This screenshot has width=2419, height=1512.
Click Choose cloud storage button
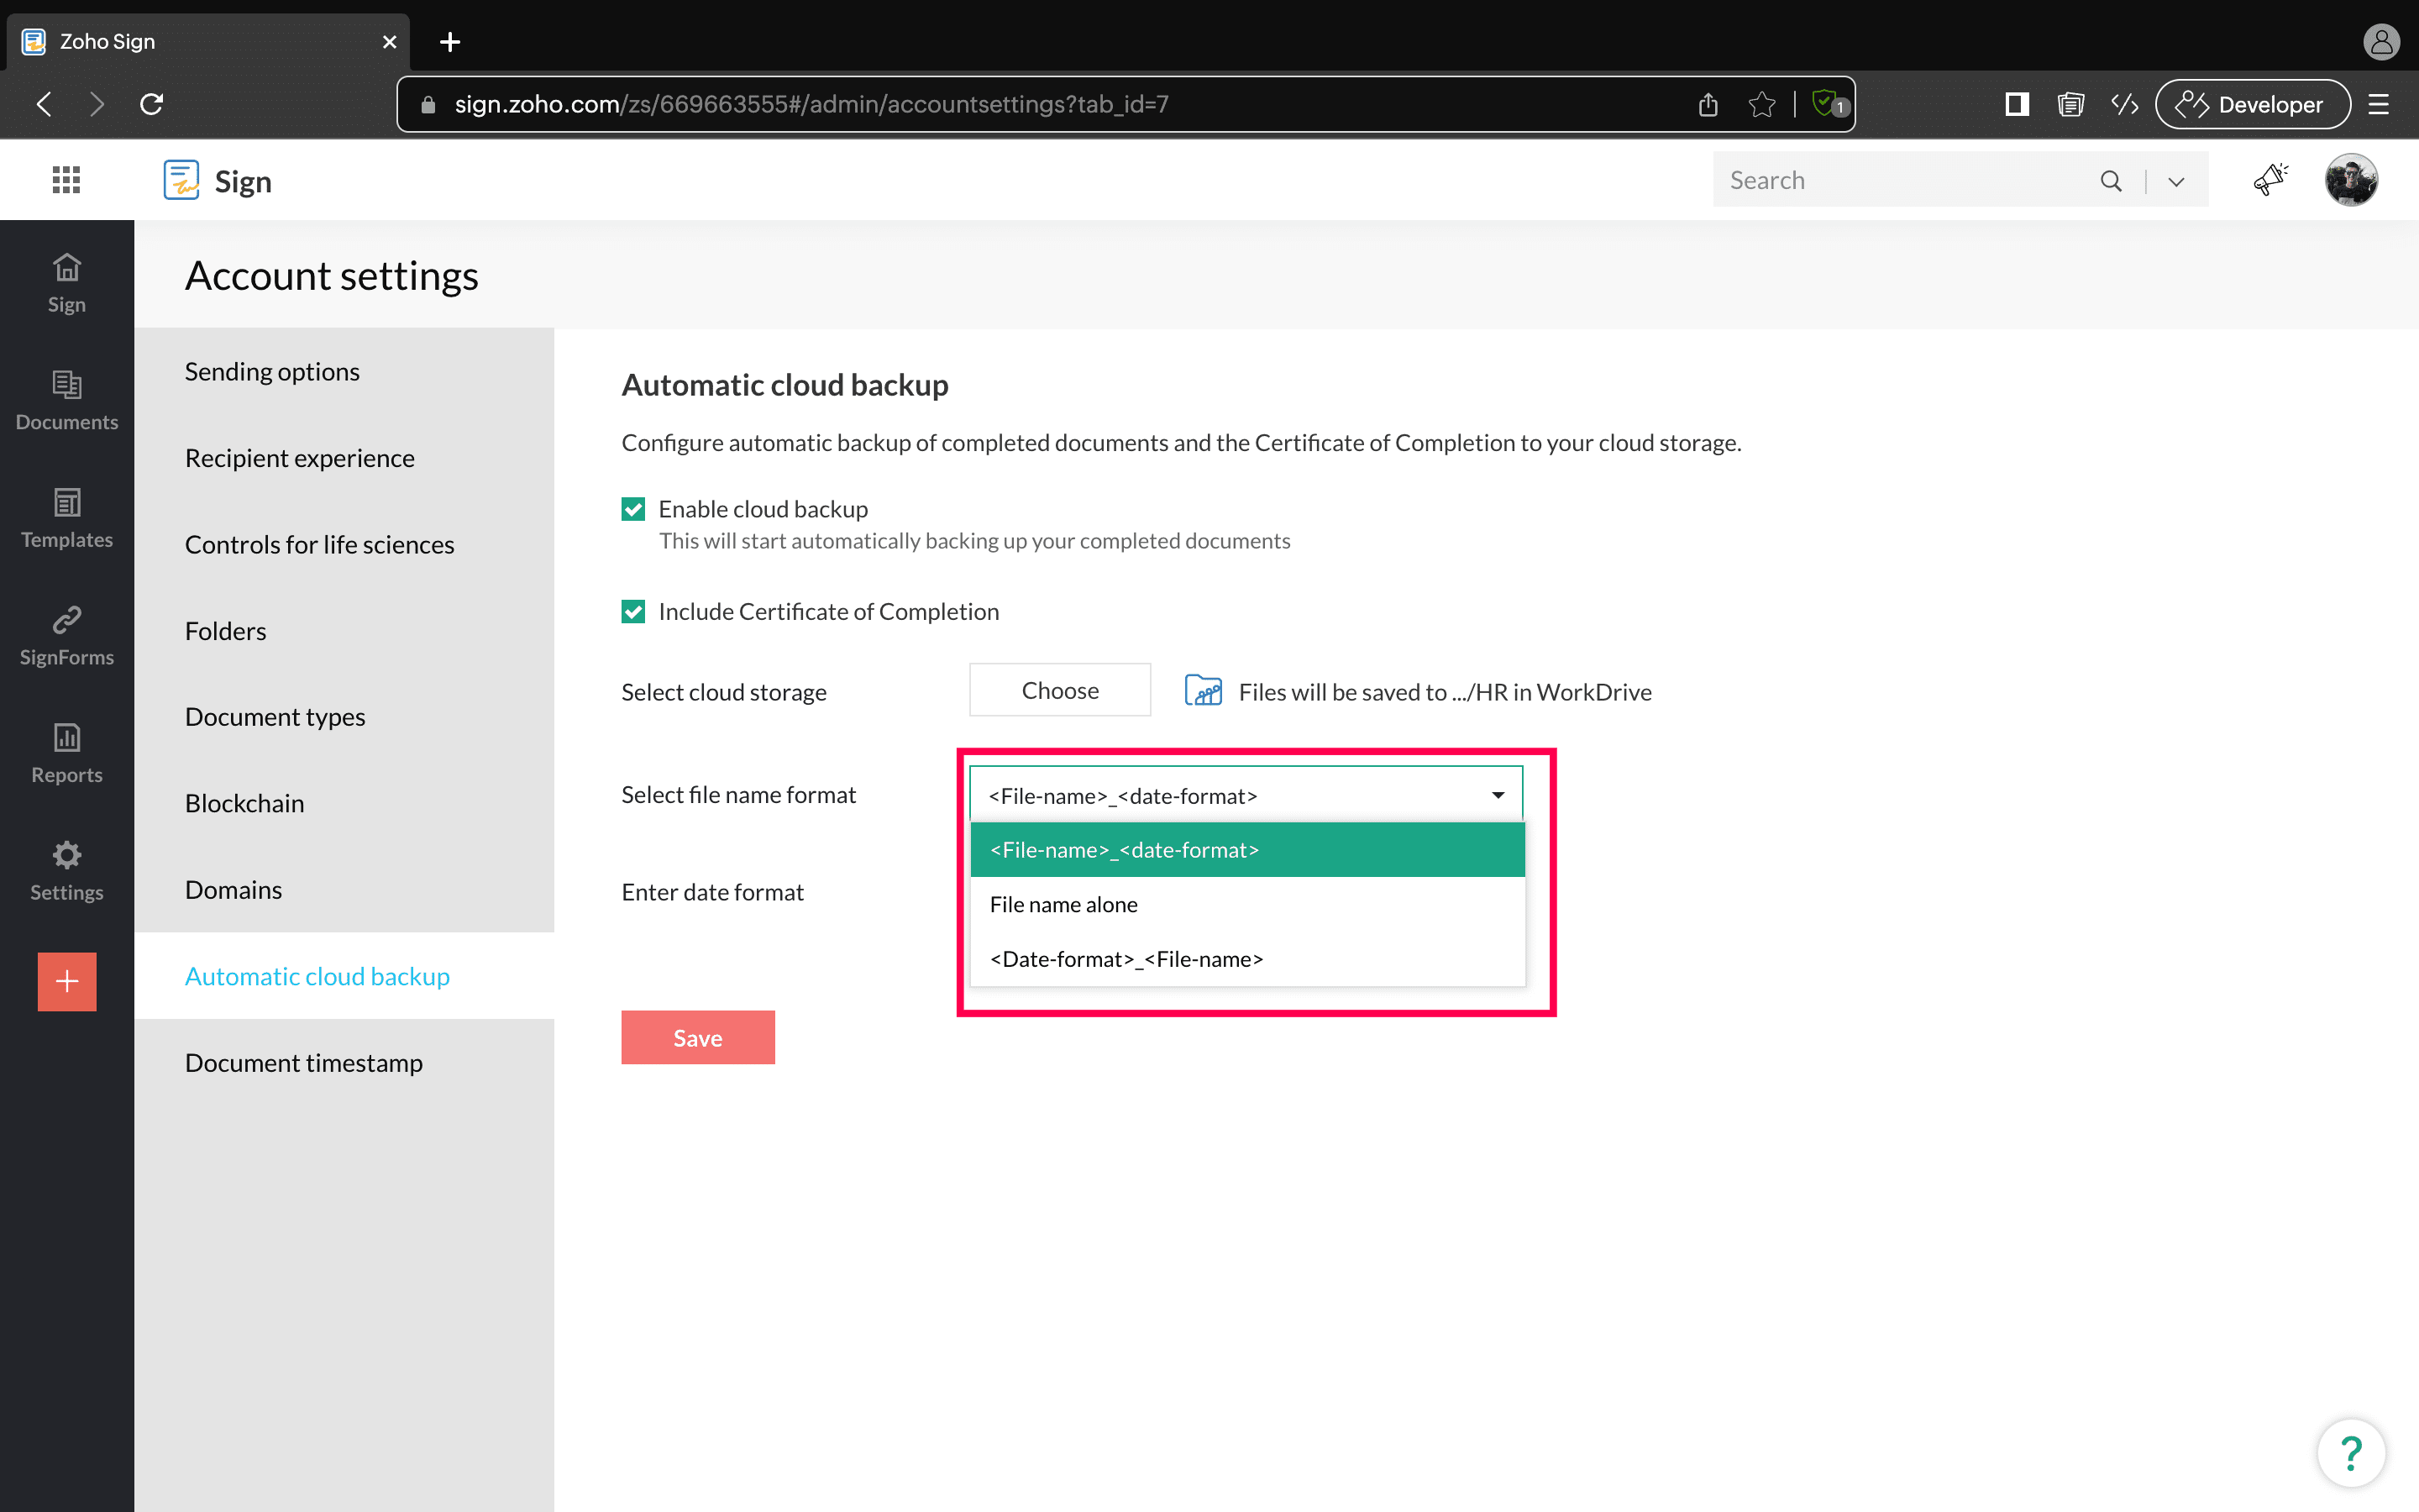(1059, 690)
